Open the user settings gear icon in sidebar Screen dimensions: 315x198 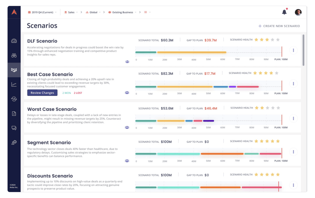tap(14, 142)
